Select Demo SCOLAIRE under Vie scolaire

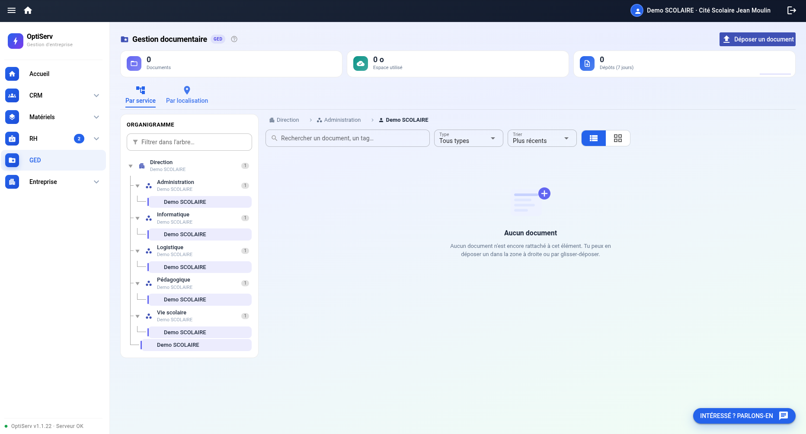199,333
